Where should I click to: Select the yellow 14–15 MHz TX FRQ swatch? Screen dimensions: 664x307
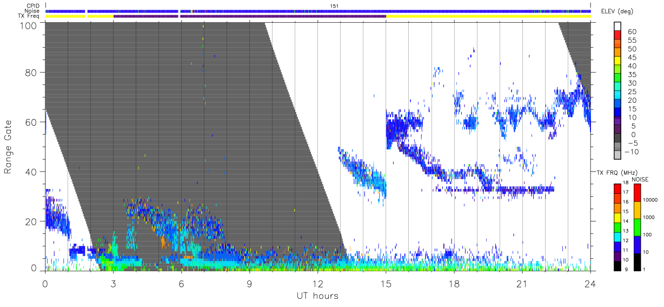[618, 217]
